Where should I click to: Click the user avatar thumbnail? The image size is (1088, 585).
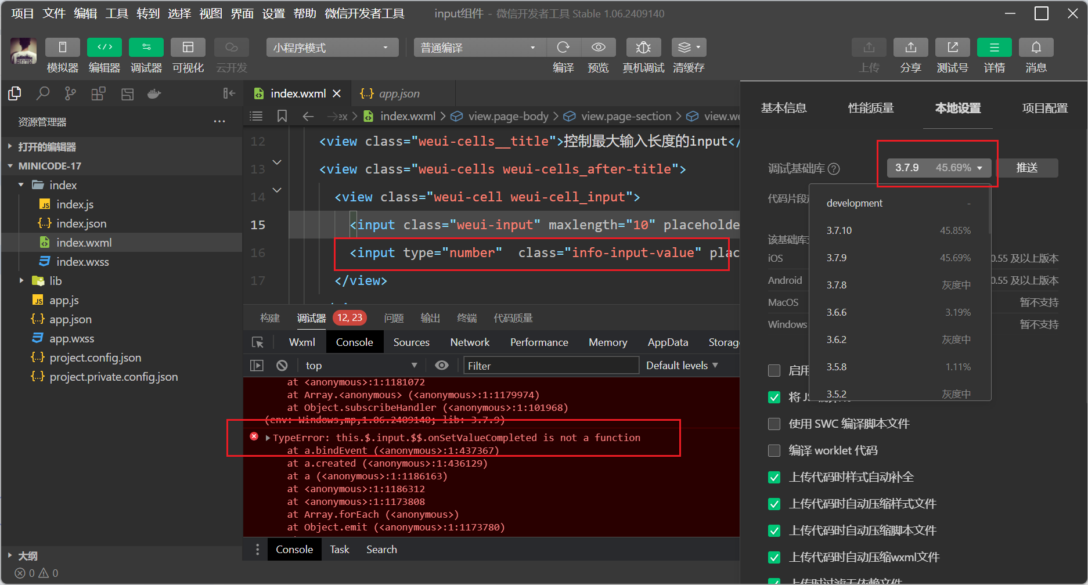24,51
